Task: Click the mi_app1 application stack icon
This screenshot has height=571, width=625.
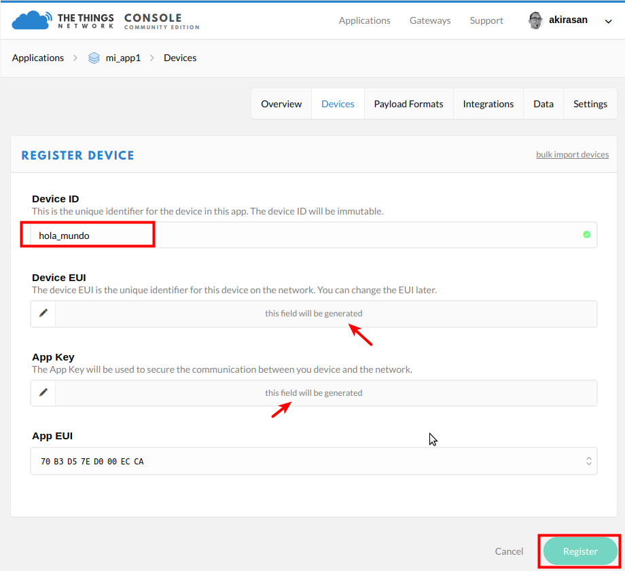Action: [94, 58]
